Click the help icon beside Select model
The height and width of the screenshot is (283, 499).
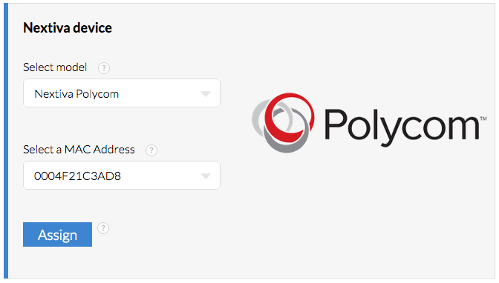pyautogui.click(x=104, y=68)
